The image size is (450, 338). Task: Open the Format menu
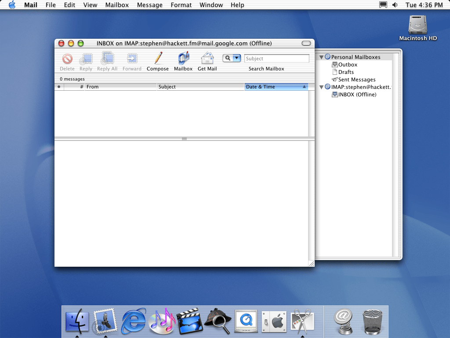181,5
